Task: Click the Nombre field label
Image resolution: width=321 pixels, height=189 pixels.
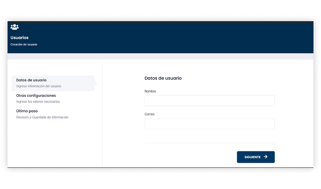Action: click(x=150, y=91)
